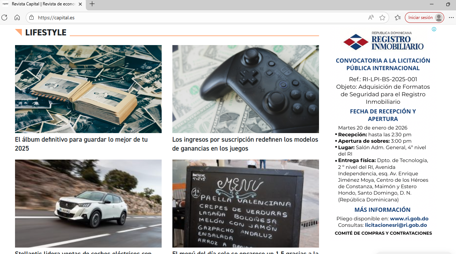Open the LIFESTYLE section heading
456x254 pixels.
tap(45, 33)
